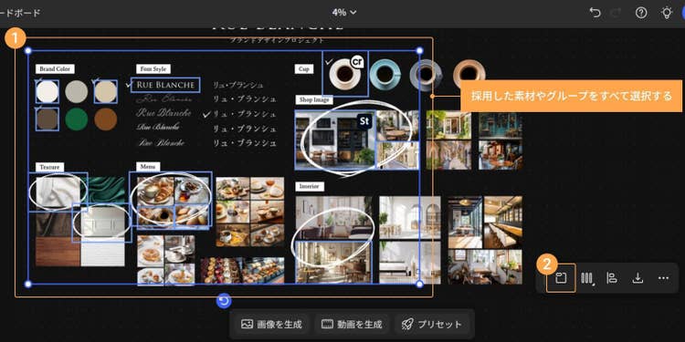The image size is (685, 342).
Task: Click the align objects icon
Action: (x=612, y=278)
